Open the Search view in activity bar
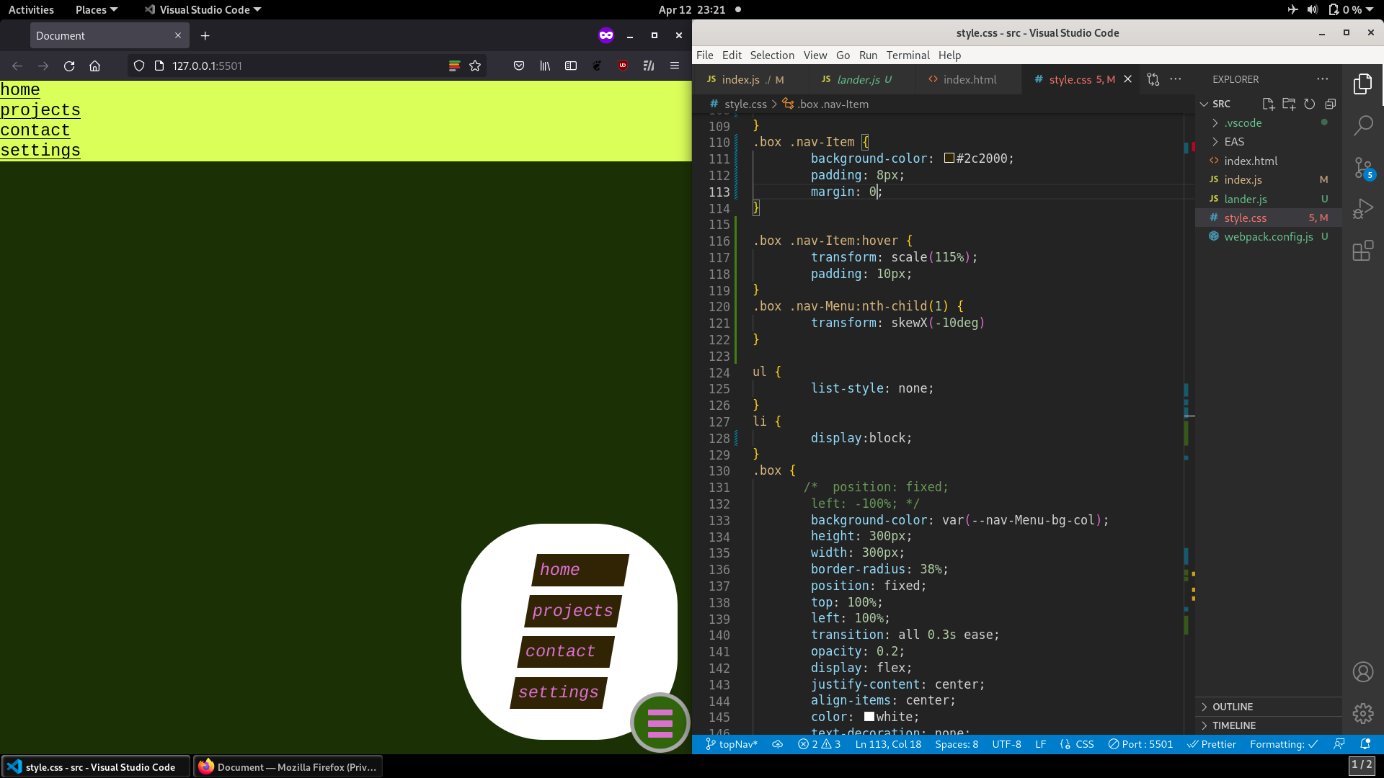Screen dimensions: 1384x778 [1362, 125]
